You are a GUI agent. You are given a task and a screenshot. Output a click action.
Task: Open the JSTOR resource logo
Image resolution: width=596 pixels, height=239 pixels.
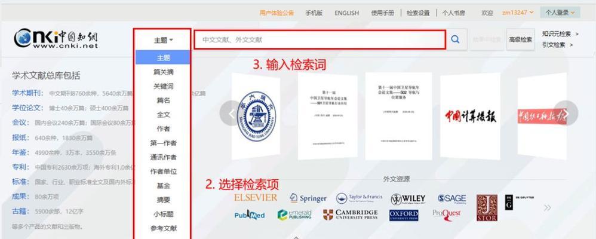click(487, 208)
